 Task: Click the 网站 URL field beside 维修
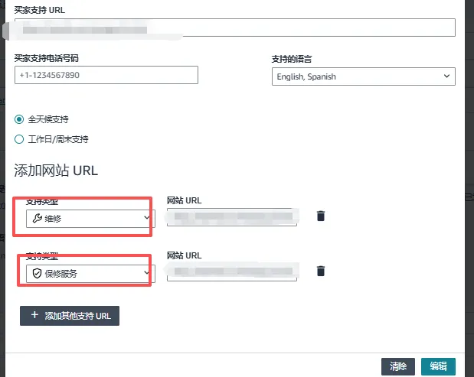(x=232, y=218)
